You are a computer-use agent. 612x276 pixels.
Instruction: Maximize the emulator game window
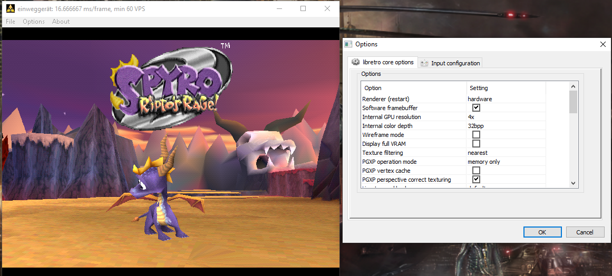click(303, 8)
